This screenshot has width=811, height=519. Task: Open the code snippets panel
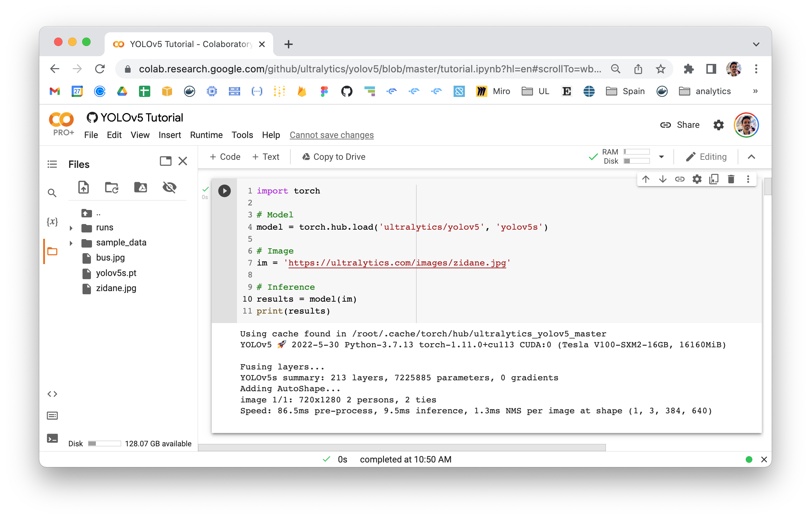52,394
